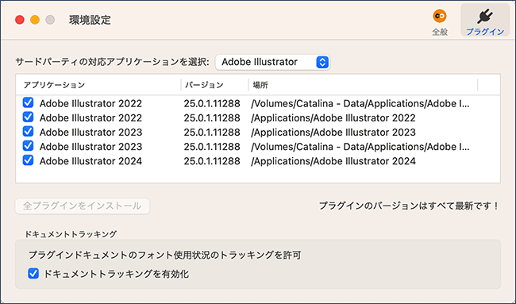Sort by the バージョン column header
This screenshot has height=304, width=516.
204,85
